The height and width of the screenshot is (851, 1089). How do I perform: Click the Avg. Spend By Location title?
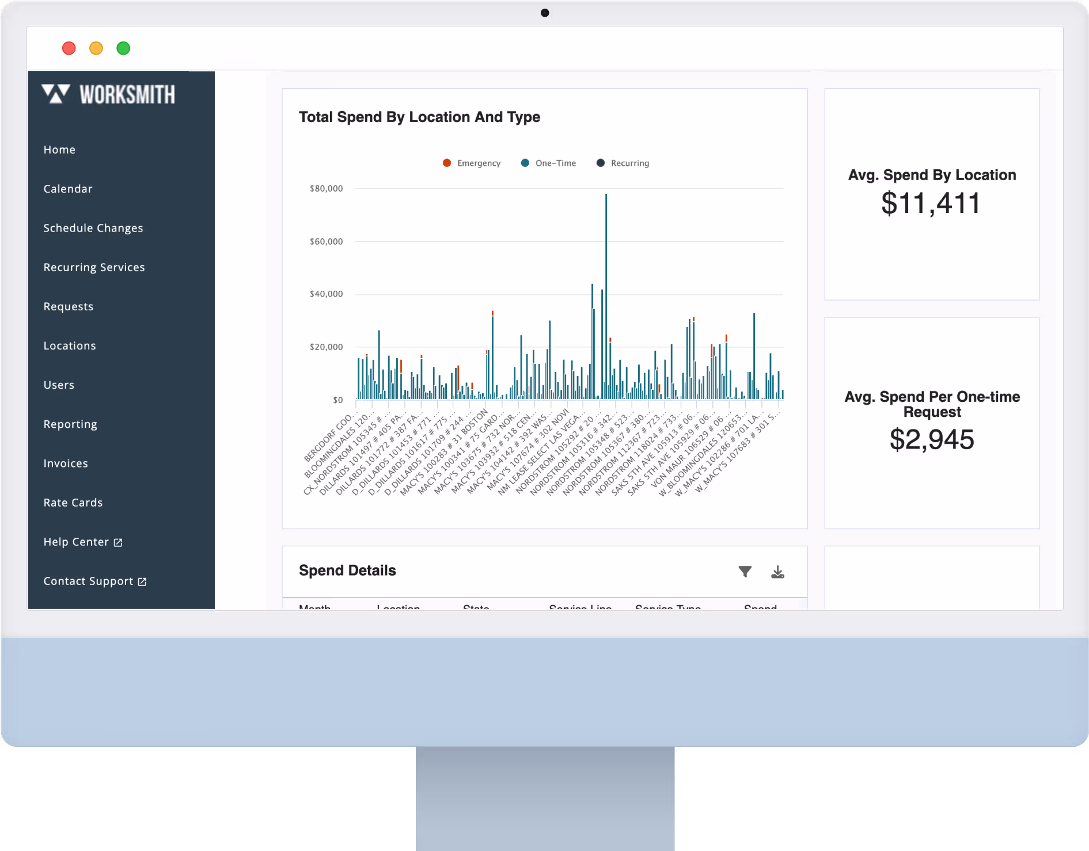[x=932, y=175]
